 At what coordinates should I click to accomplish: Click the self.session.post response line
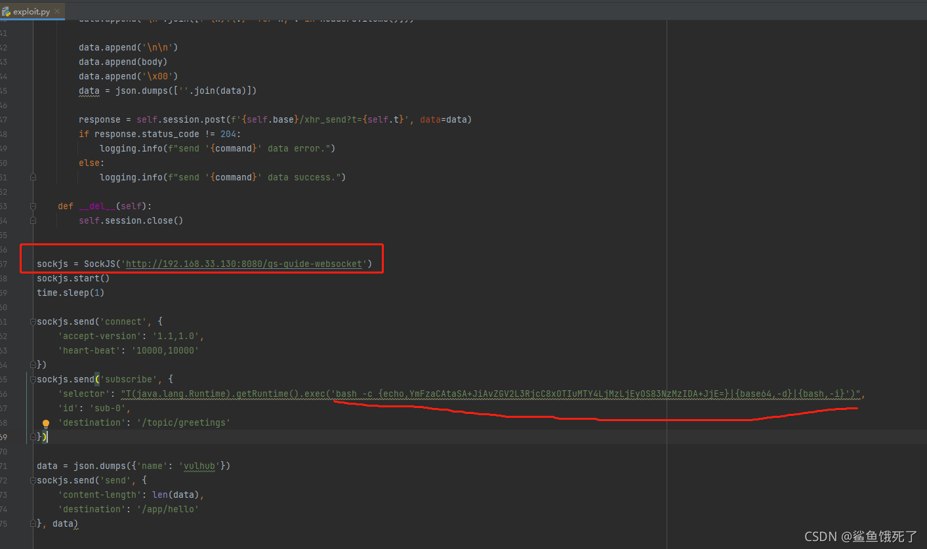tap(275, 119)
